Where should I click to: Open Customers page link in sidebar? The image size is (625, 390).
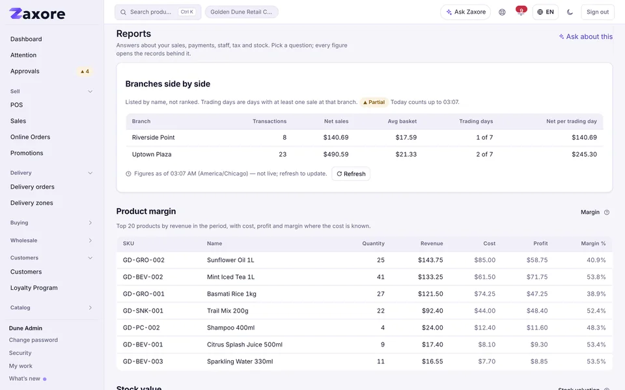click(x=26, y=272)
